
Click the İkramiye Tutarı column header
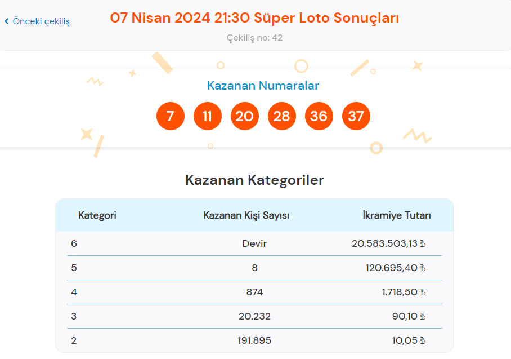coord(397,215)
